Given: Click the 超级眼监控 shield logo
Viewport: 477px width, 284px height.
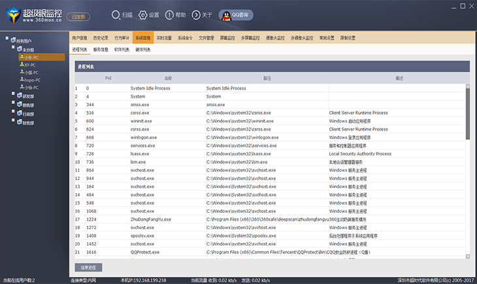Looking at the screenshot, I should [12, 15].
